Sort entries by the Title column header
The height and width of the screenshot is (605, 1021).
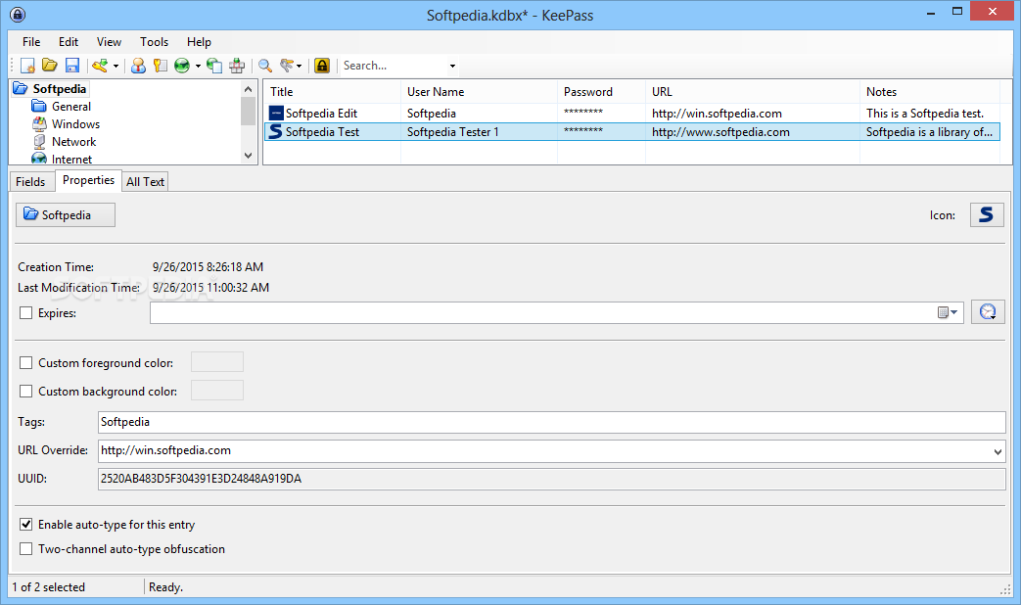(x=332, y=92)
